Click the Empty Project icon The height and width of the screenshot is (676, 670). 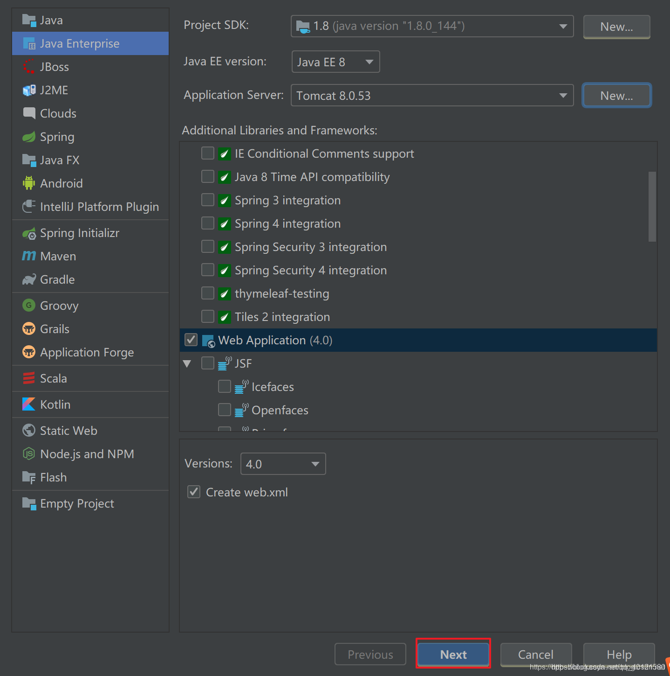(x=29, y=503)
